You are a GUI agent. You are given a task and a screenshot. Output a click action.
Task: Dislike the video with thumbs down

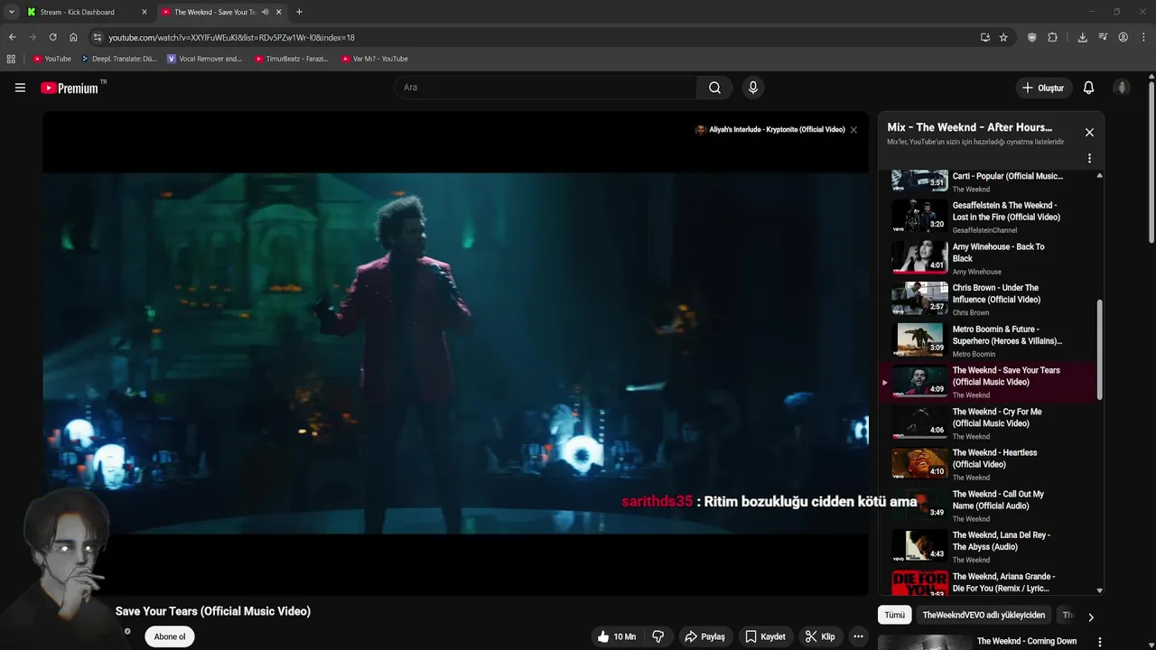pos(658,636)
